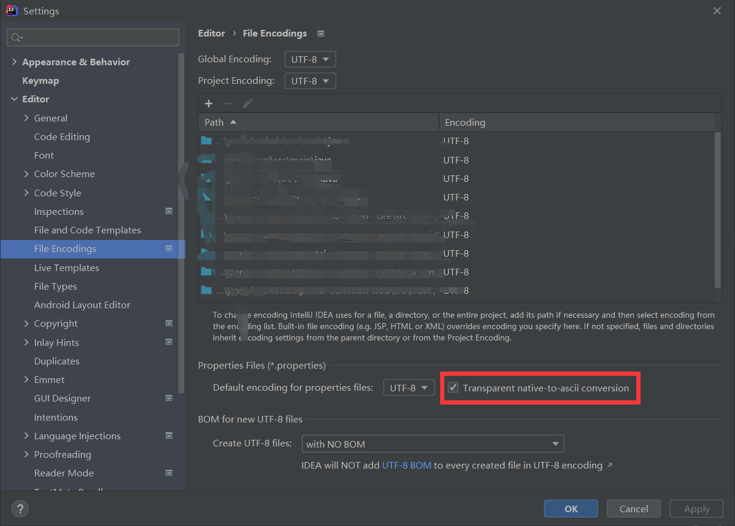Viewport: 735px width, 526px height.
Task: Click the add path plus icon
Action: (209, 104)
